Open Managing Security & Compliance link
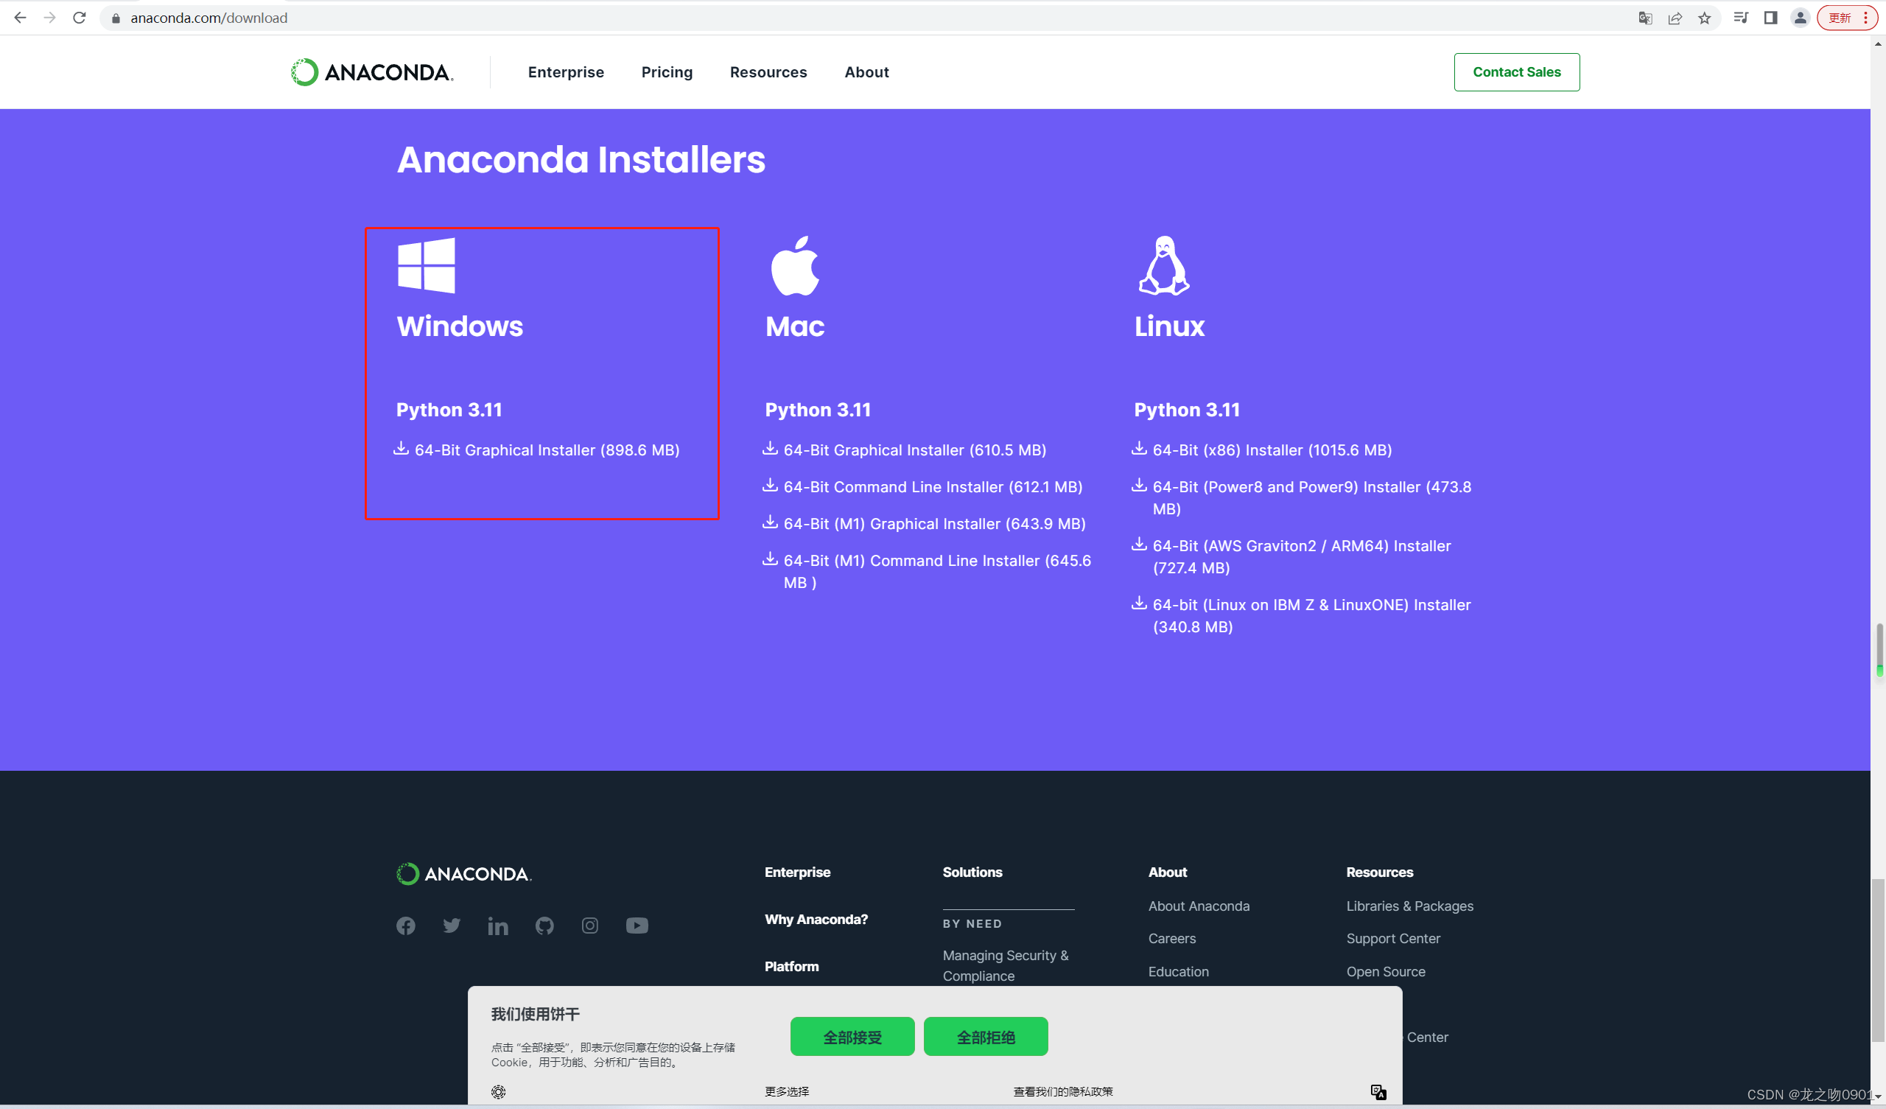Image resolution: width=1886 pixels, height=1109 pixels. point(1005,966)
